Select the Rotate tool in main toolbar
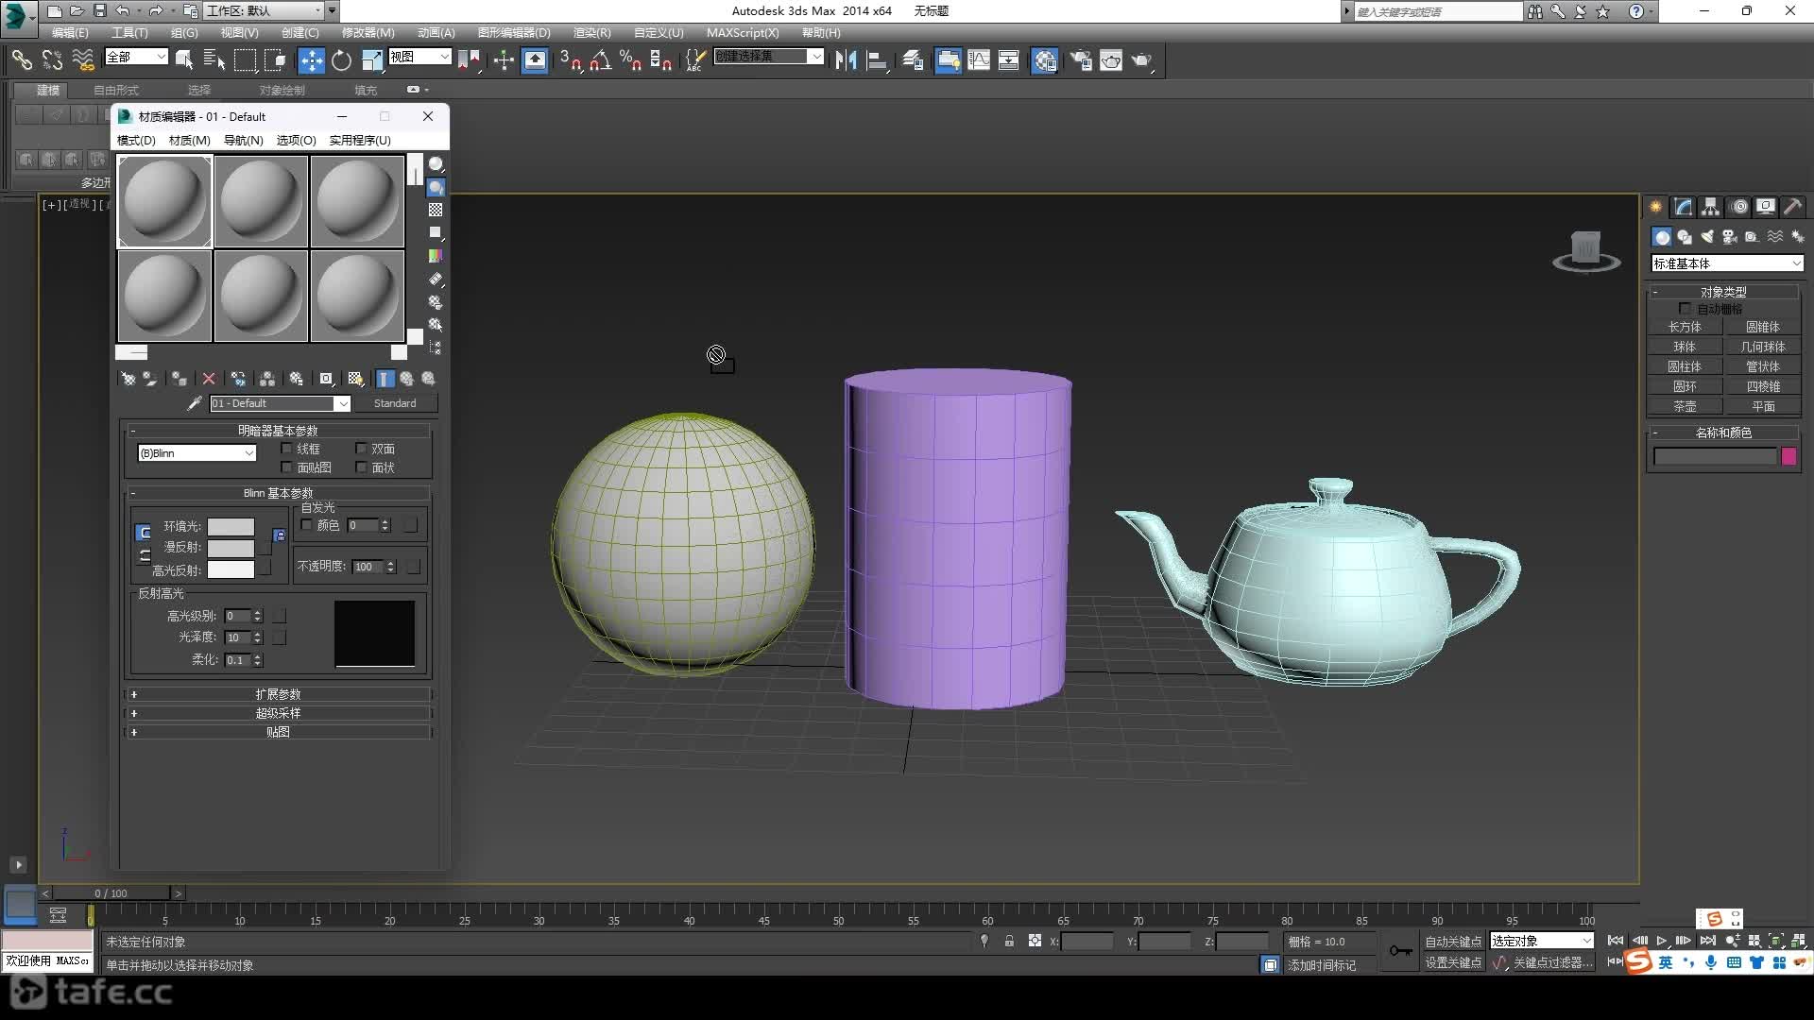 coord(341,60)
